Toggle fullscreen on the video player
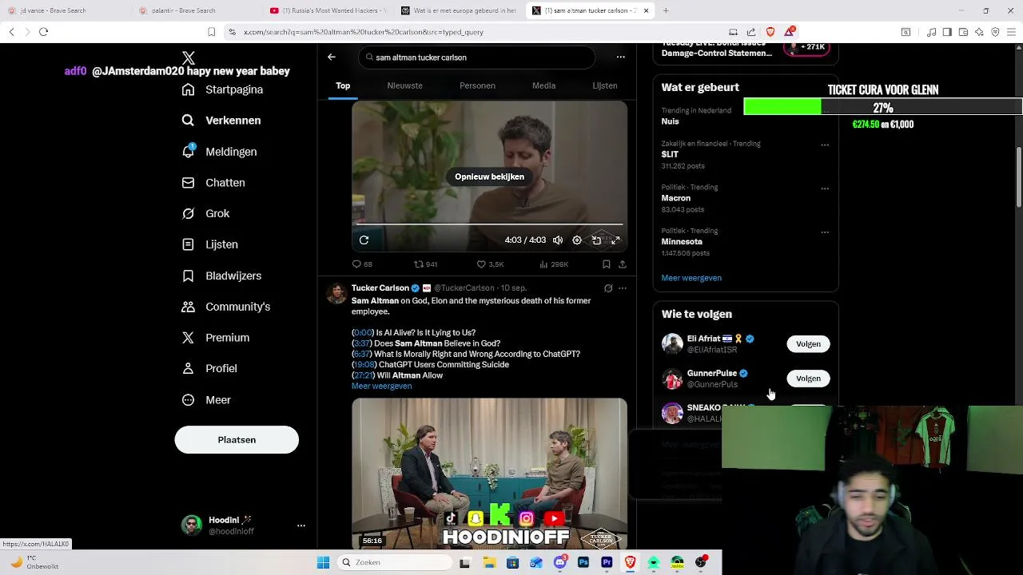1023x575 pixels. pos(615,240)
